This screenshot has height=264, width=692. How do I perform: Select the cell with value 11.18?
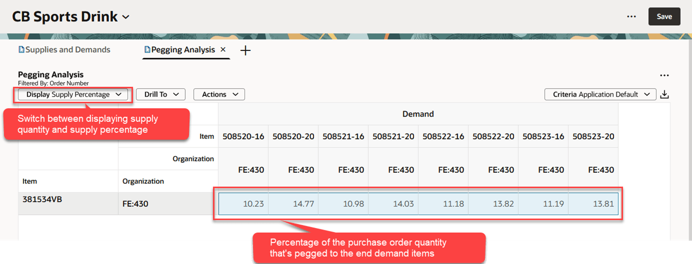[x=443, y=204]
